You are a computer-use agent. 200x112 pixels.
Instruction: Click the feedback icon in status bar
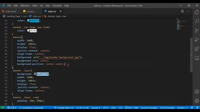point(192,108)
